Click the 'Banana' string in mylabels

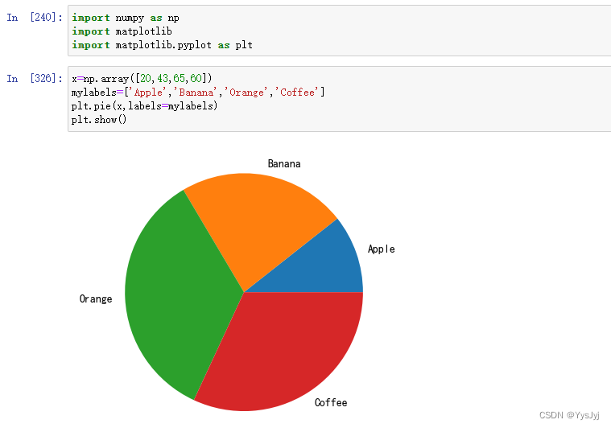coord(196,93)
